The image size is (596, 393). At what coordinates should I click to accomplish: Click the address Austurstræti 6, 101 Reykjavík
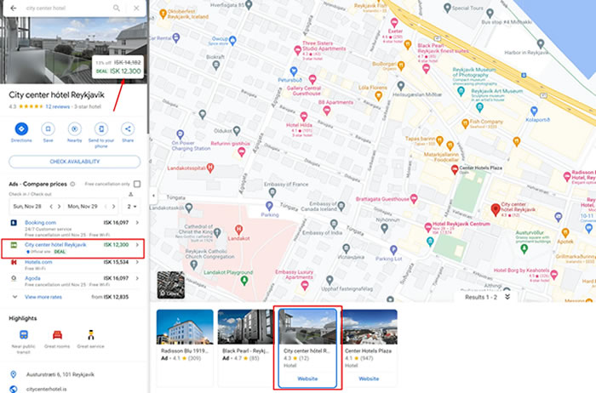[60, 374]
